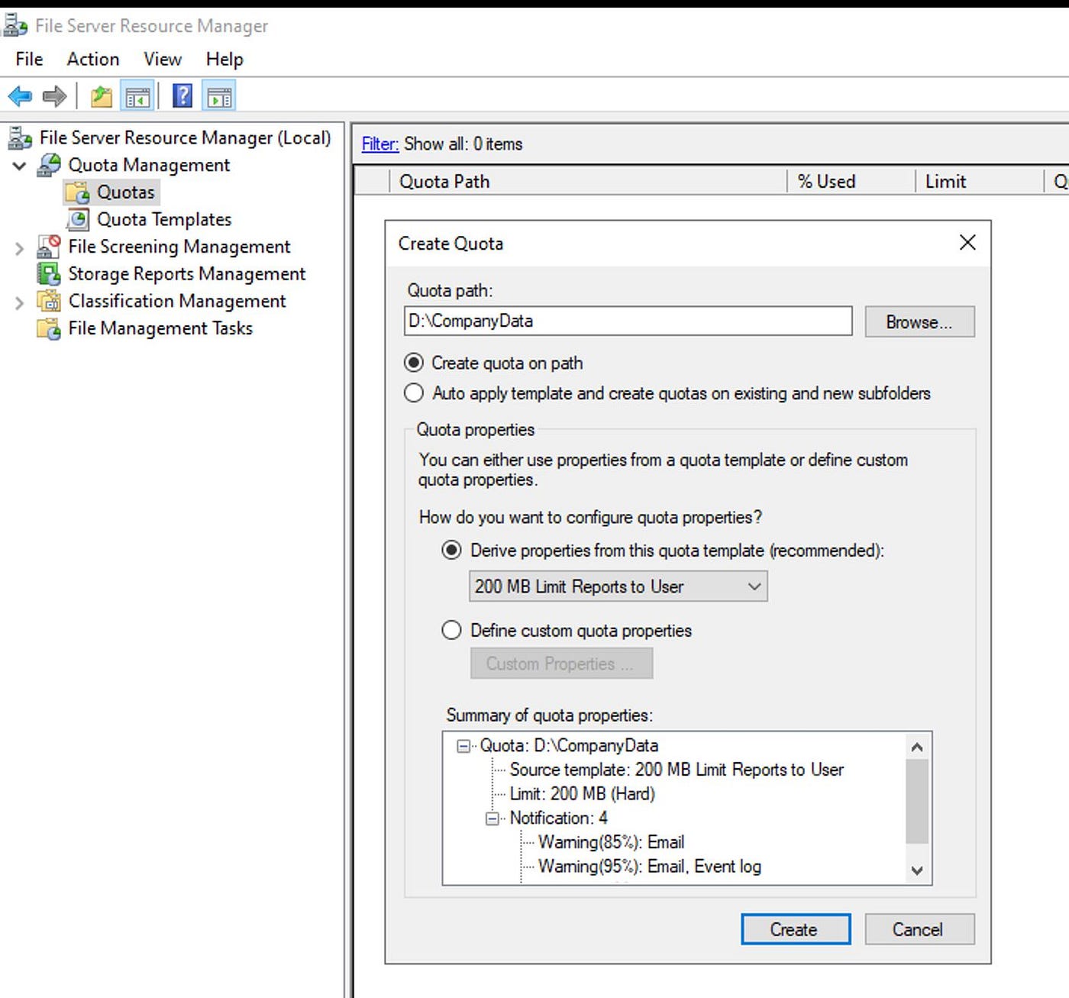The height and width of the screenshot is (998, 1069).
Task: Open the Help menu
Action: click(x=224, y=60)
